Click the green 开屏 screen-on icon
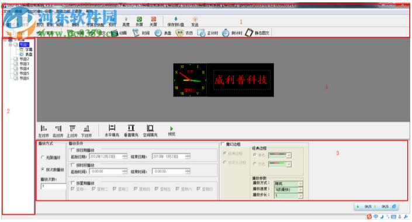This screenshot has width=412, height=222. [x=139, y=21]
